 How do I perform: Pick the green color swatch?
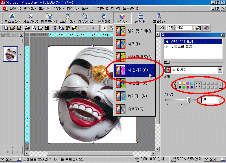(184, 87)
